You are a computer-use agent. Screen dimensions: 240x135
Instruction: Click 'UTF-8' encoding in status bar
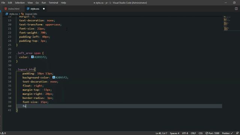[x=185, y=133]
